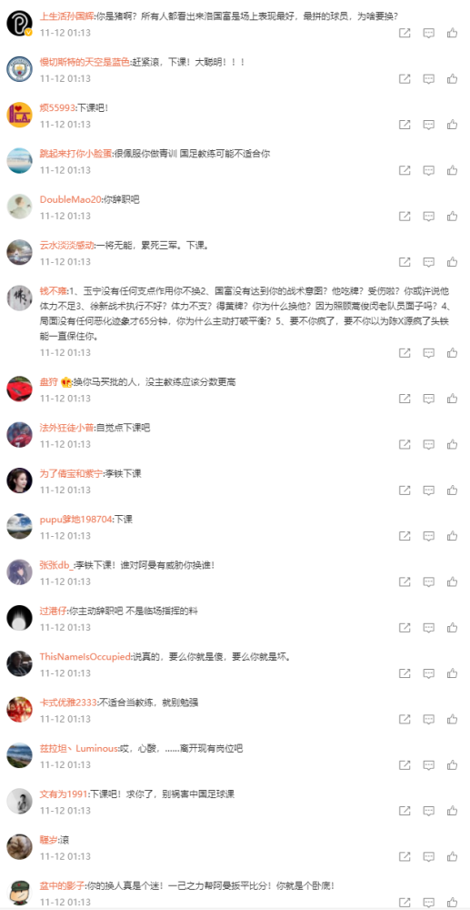Viewport: 470px width, 910px height.
Task: Click the red car avatar of 盘狩
Action: tap(19, 389)
